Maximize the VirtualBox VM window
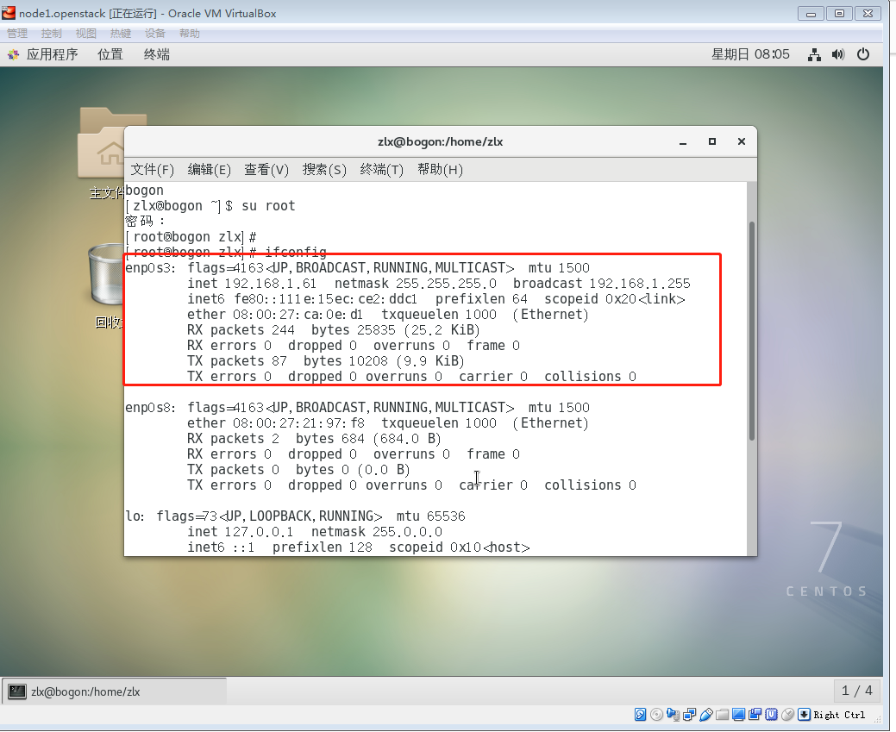Viewport: 896px width, 732px height. pyautogui.click(x=839, y=13)
